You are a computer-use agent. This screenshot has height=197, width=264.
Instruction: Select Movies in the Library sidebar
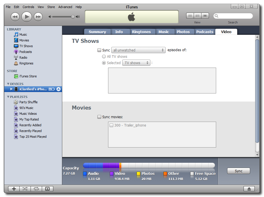(x=22, y=40)
